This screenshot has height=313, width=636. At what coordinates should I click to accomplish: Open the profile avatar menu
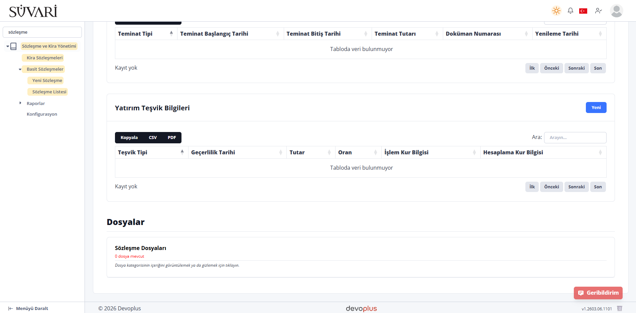point(616,11)
